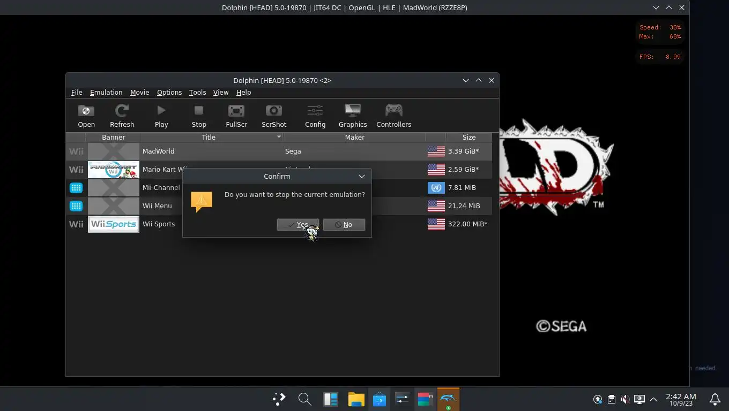This screenshot has width=729, height=411.
Task: Open the taskbar application launcher icon
Action: tap(279, 399)
